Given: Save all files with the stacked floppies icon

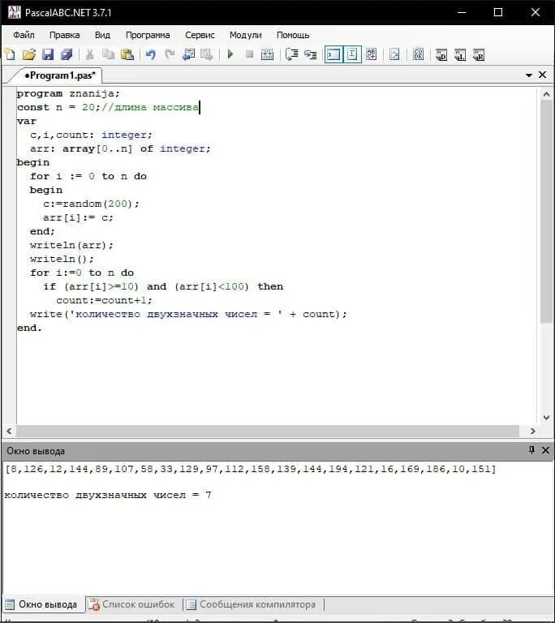Looking at the screenshot, I should [67, 54].
